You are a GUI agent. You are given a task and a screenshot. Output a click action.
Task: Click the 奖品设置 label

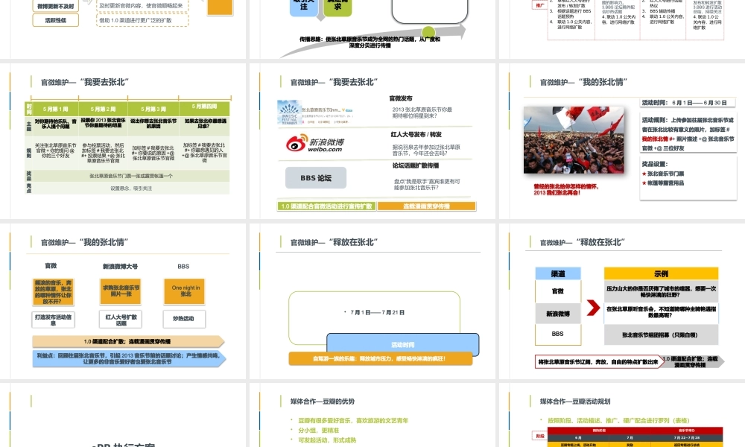tap(655, 164)
